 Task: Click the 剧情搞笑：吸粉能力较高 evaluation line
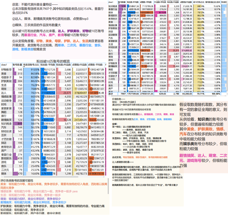pyautogui.click(x=33, y=202)
